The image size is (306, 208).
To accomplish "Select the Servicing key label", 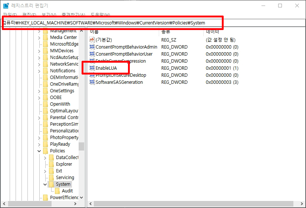I will [x=65, y=177].
